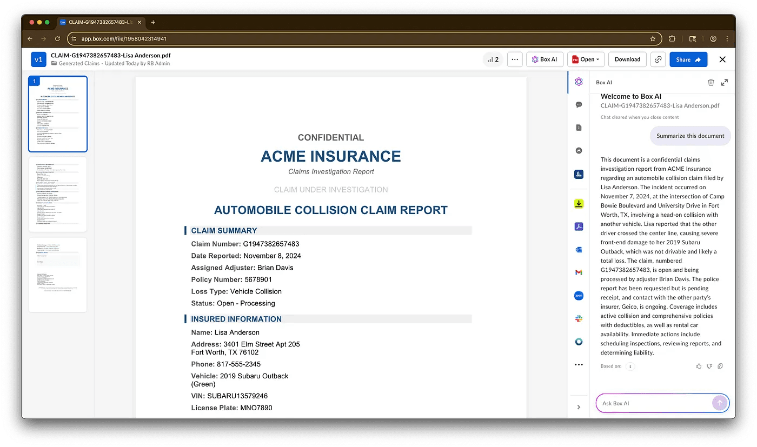Select page 2 thumbnail
This screenshot has height=447, width=757.
click(58, 194)
